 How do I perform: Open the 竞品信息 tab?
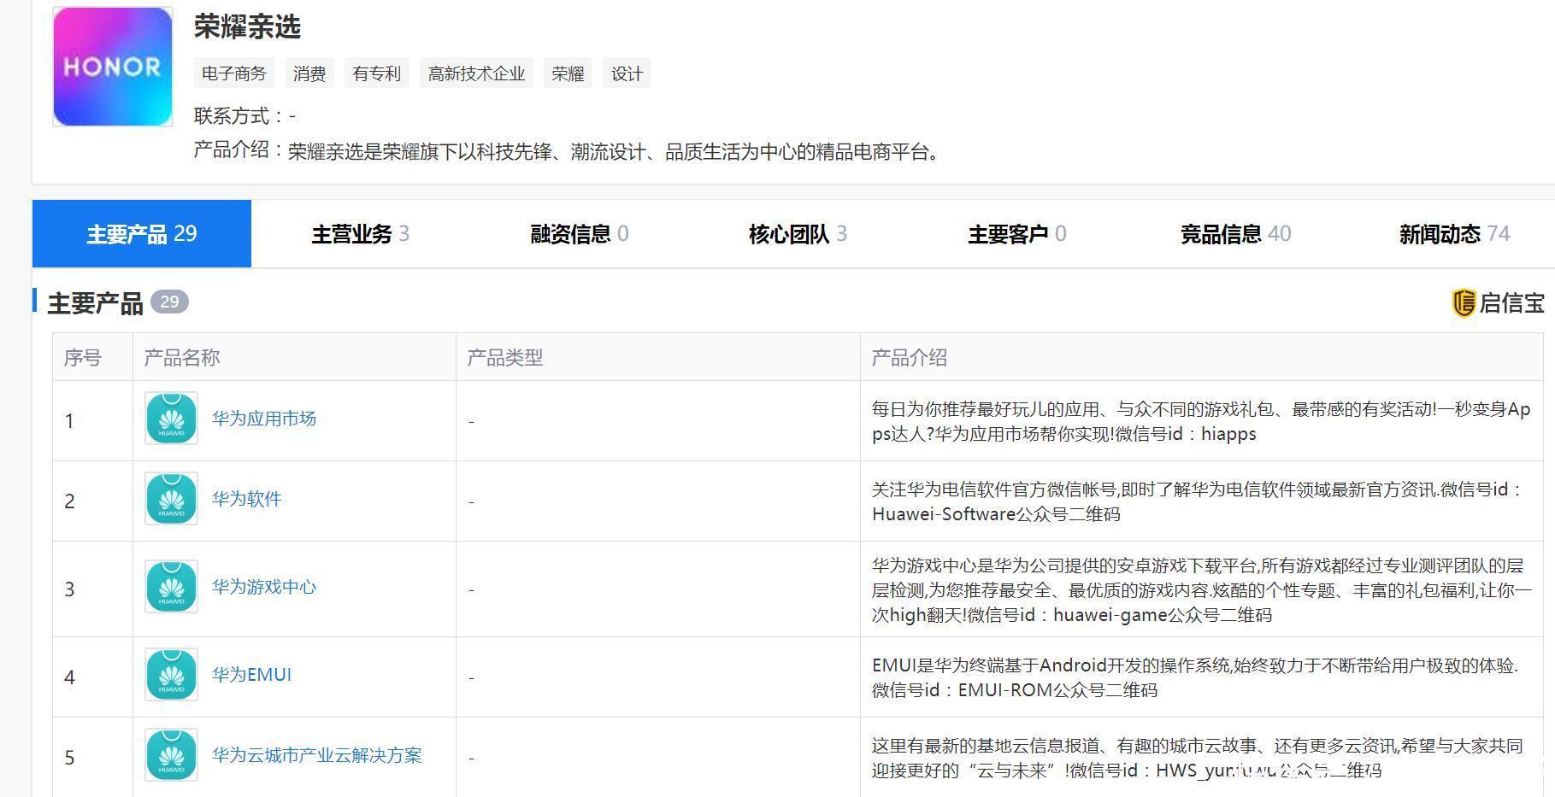[x=1234, y=234]
